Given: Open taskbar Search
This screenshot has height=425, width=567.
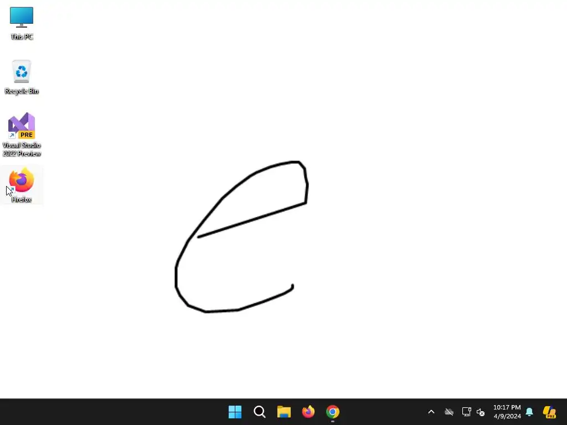Looking at the screenshot, I should coord(260,412).
